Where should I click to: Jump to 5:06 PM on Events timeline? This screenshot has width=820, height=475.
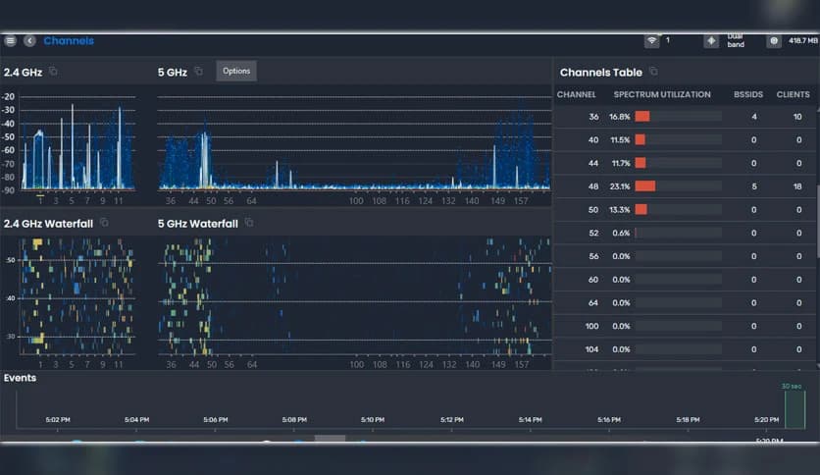coord(216,419)
